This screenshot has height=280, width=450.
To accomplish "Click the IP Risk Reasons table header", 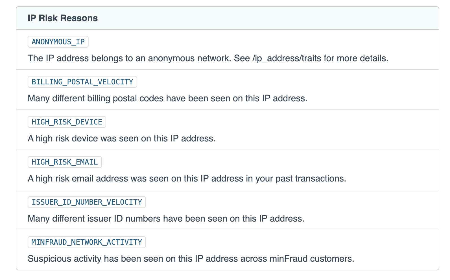I will (x=63, y=18).
